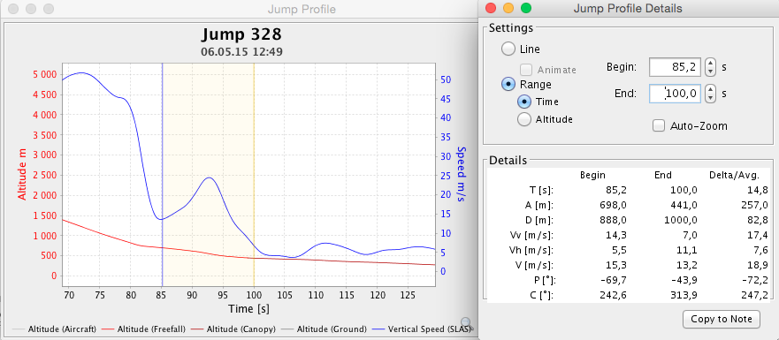This screenshot has height=340, width=779.
Task: Choose the Altitude range mode
Action: click(524, 119)
